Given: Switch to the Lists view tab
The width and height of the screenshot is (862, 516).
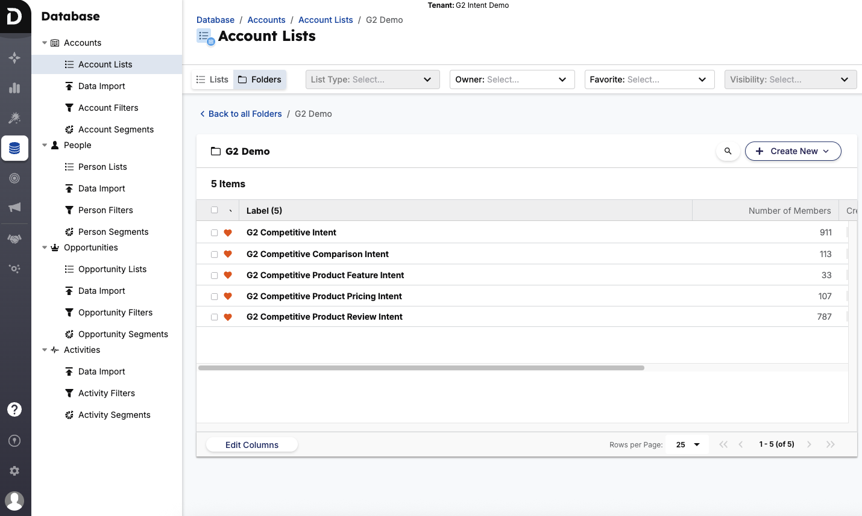Looking at the screenshot, I should pos(213,79).
